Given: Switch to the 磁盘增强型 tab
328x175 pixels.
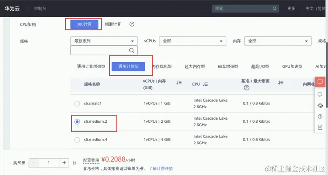Looking at the screenshot, I should click(228, 67).
